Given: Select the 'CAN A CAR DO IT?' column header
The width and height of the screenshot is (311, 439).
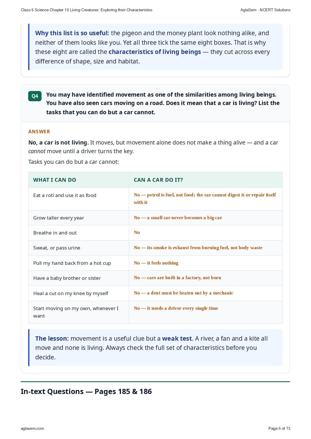Looking at the screenshot, I should [x=206, y=180].
